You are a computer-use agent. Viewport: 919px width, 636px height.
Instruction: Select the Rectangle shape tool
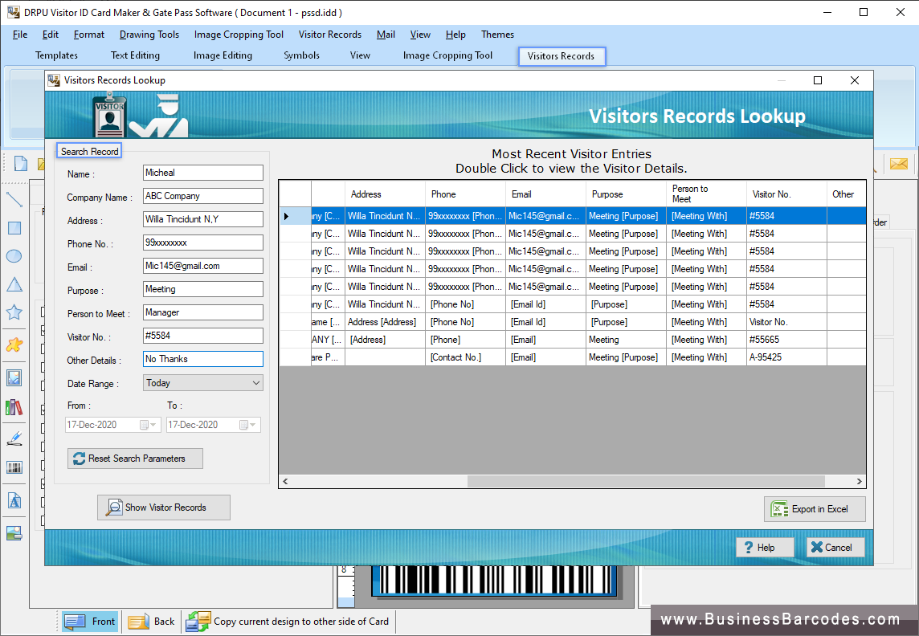coord(13,227)
